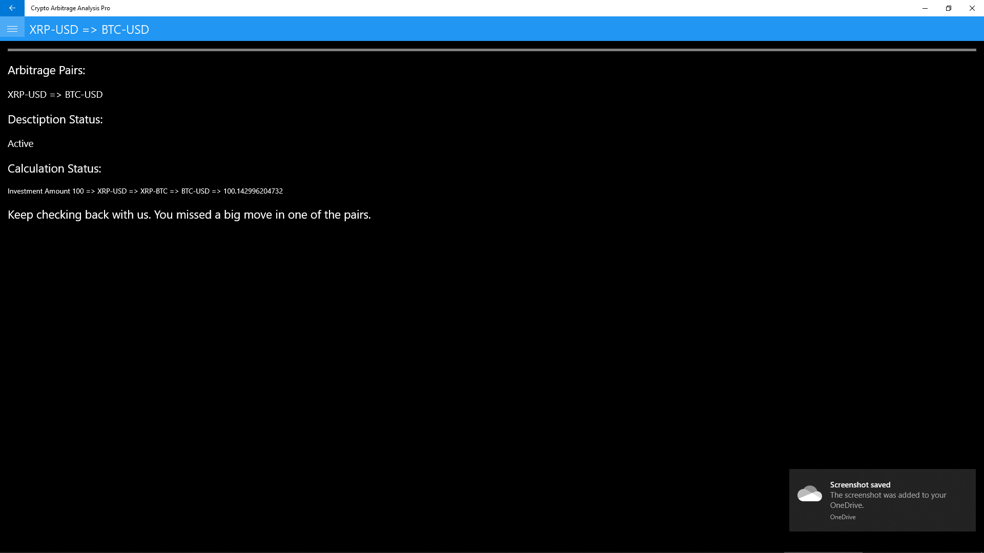Click the result value 100.142996204732
This screenshot has width=984, height=553.
pyautogui.click(x=253, y=191)
